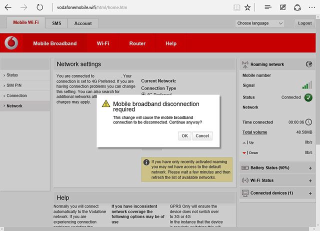
Task: Cancel the disconnection dialog
Action: point(202,136)
